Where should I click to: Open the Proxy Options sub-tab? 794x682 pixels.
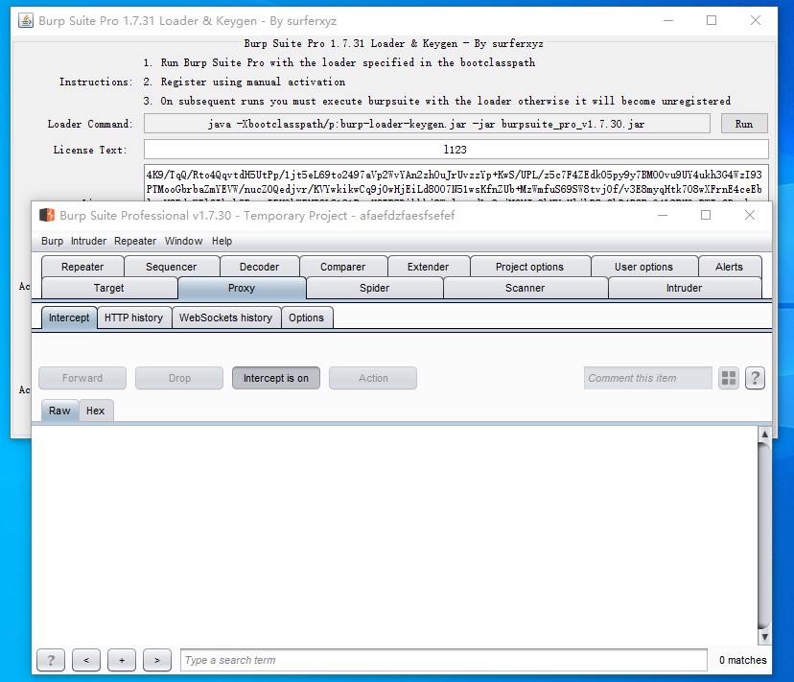[306, 317]
